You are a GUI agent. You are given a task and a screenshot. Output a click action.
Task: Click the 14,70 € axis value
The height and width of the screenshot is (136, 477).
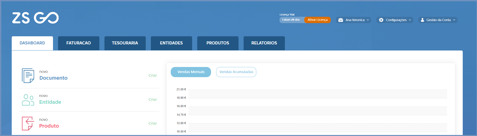[x=181, y=115]
